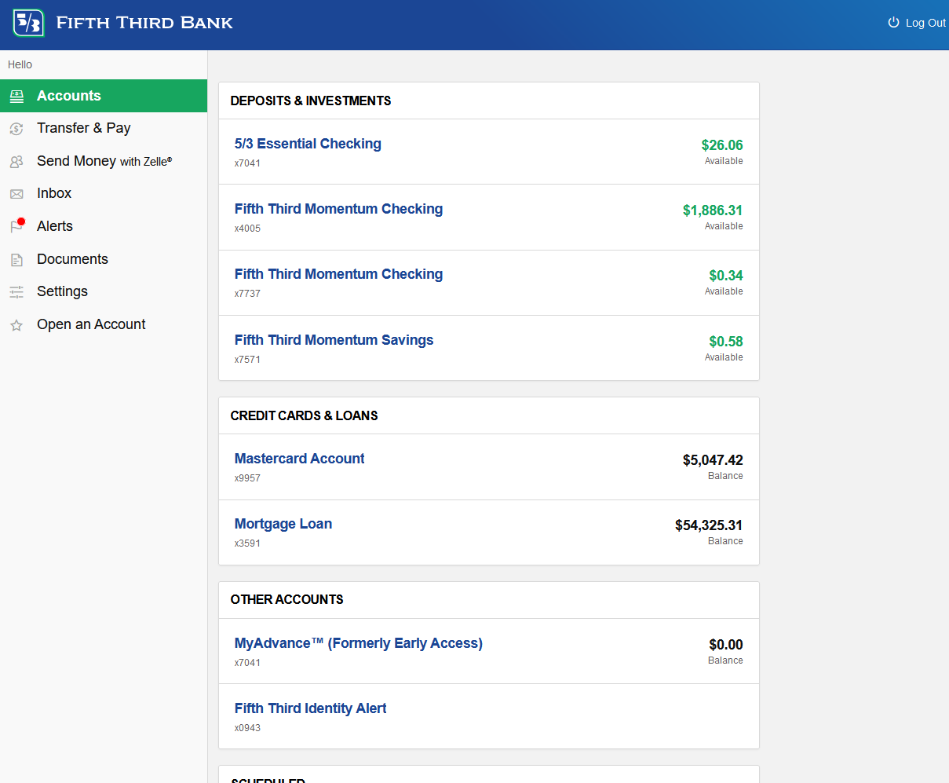The width and height of the screenshot is (949, 783).
Task: Open Send Money with Zelle
Action: point(104,161)
